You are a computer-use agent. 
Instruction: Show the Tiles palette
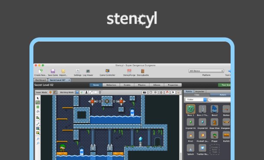click(x=197, y=95)
